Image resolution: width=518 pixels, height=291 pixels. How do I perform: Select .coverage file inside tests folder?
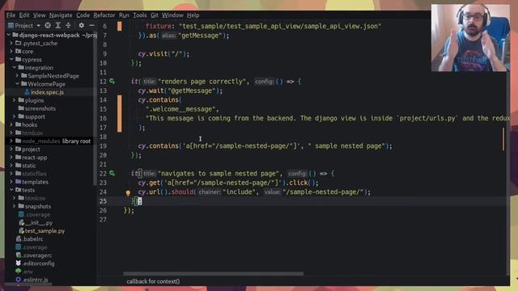point(37,214)
